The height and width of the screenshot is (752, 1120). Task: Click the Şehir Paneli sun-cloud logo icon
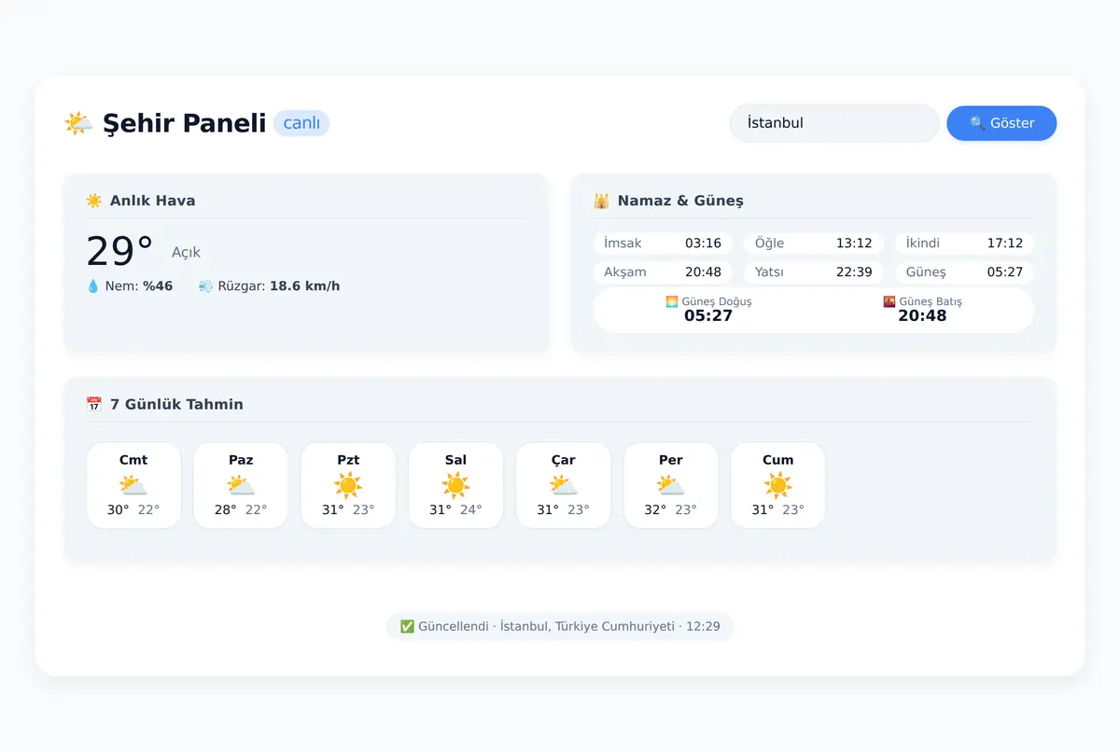point(78,123)
